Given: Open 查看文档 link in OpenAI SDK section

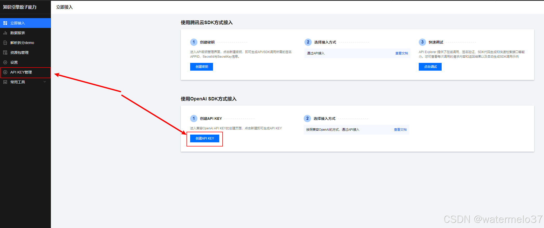Looking at the screenshot, I should coord(400,130).
